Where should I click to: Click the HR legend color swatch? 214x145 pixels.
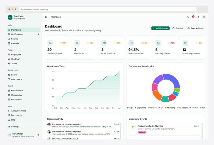point(159,108)
